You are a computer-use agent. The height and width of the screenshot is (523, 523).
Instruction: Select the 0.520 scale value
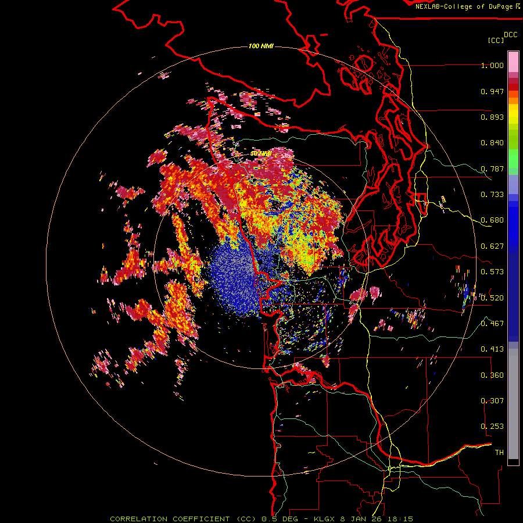coord(492,298)
